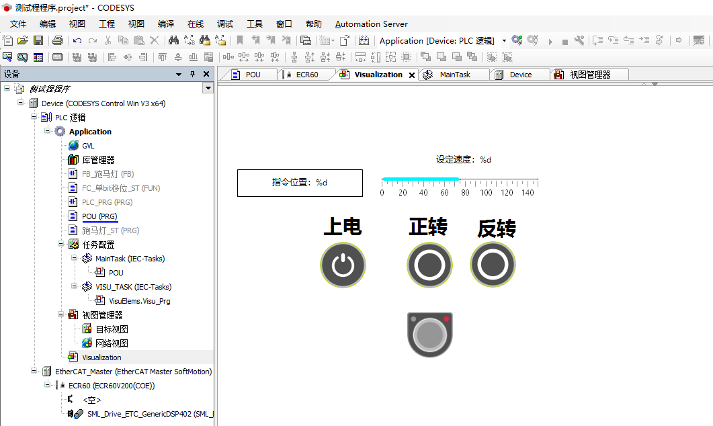Collapse the PLC 逻辑 tree node
This screenshot has height=426, width=713.
[x=34, y=117]
